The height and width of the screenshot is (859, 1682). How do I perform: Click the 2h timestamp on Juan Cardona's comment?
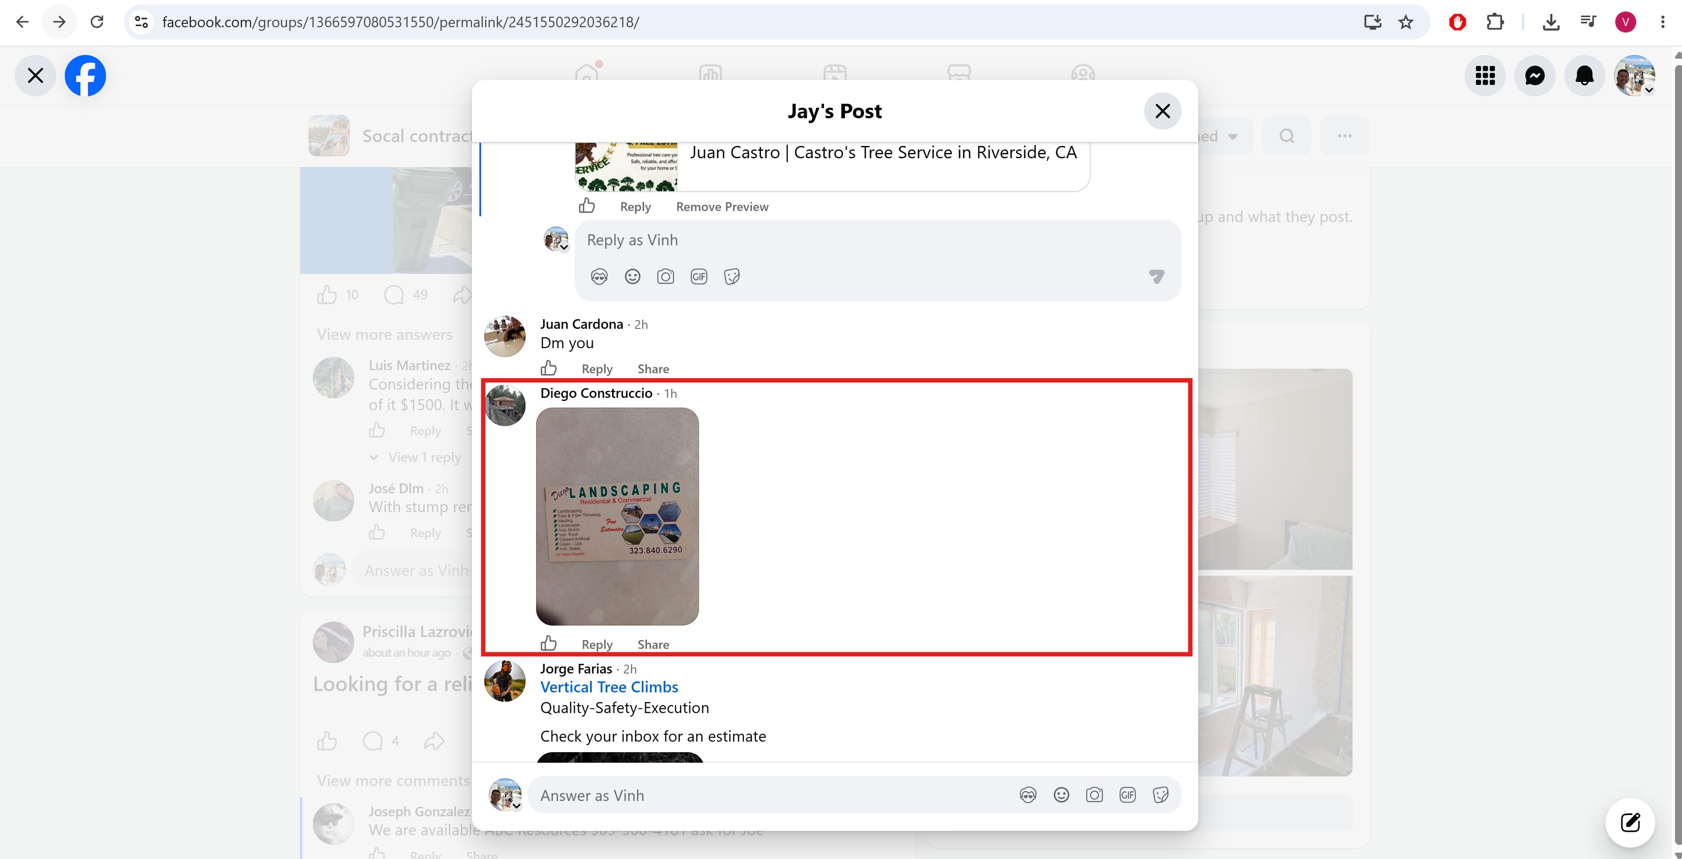point(641,325)
